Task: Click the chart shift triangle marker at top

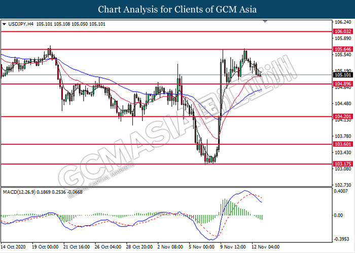Action: 265,21
